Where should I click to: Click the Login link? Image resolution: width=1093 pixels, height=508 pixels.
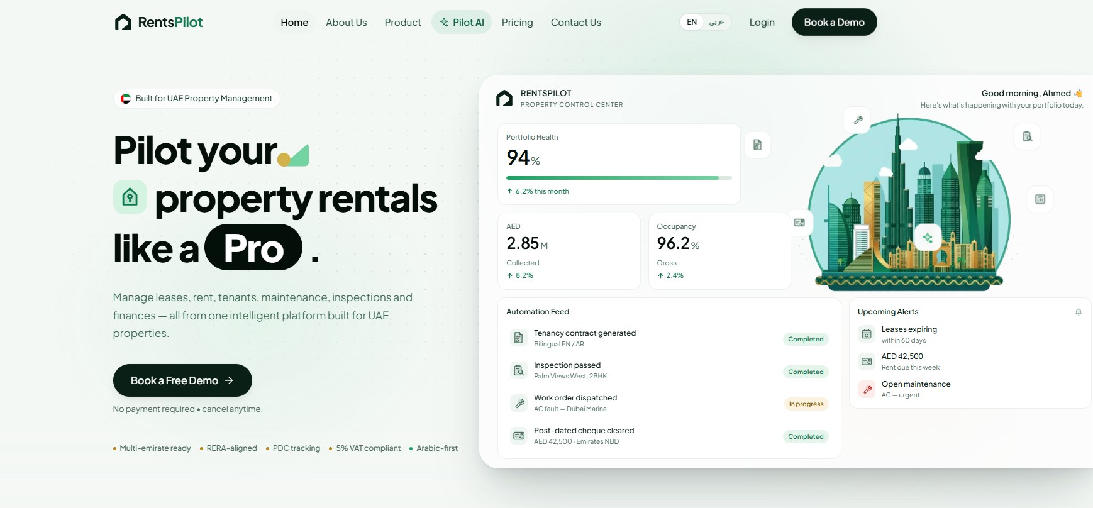click(762, 23)
